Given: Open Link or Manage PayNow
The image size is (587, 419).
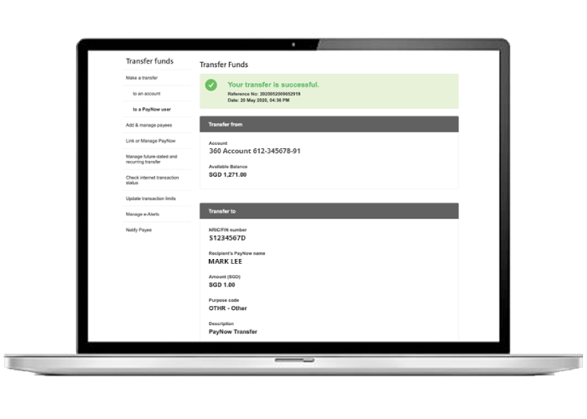Looking at the screenshot, I should [x=151, y=141].
